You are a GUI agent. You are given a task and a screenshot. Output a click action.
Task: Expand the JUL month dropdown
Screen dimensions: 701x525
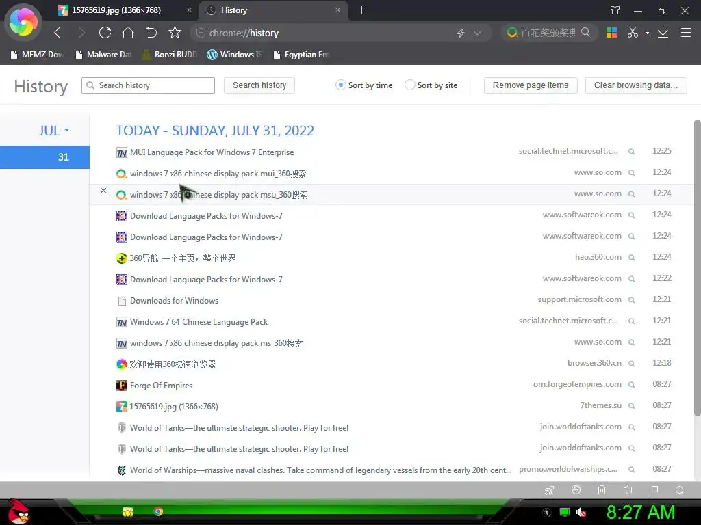pos(53,131)
